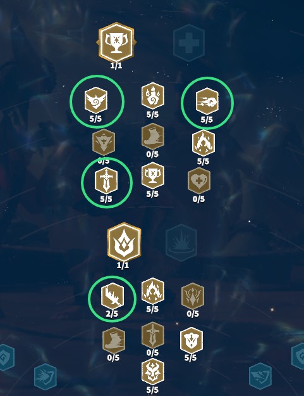Click the horned demon mask node 5/5
This screenshot has width=304, height=396.
pyautogui.click(x=152, y=371)
